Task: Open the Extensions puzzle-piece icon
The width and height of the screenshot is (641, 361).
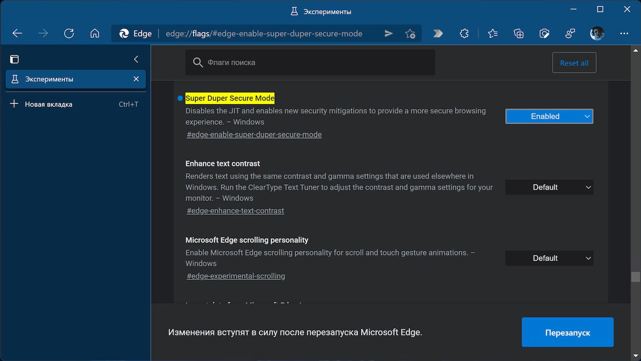Action: pyautogui.click(x=465, y=33)
